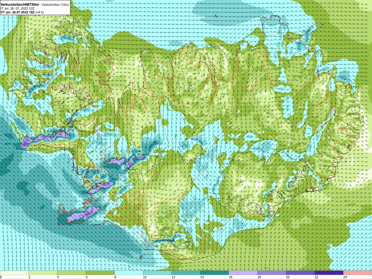Click the legend scale label '14'
The height and width of the screenshot is (279, 372).
click(x=202, y=277)
